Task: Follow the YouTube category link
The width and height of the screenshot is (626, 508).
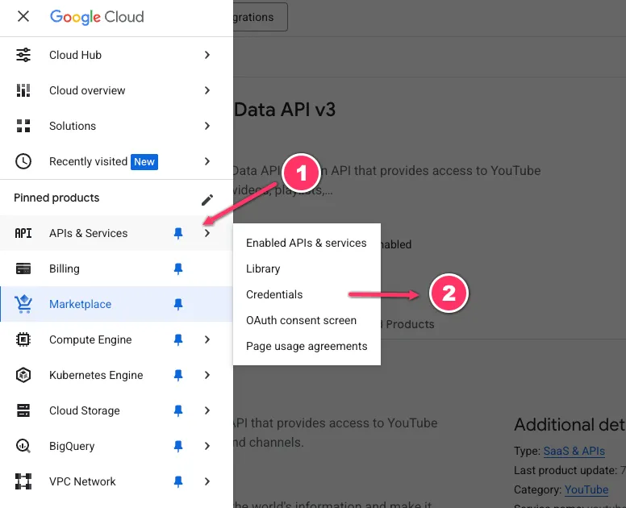Action: [x=586, y=489]
